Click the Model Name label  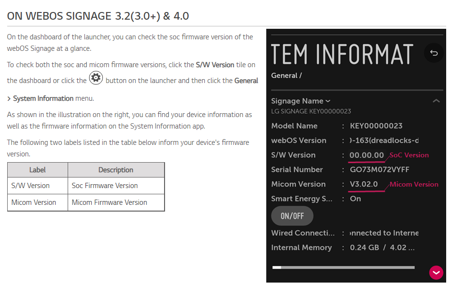coord(294,126)
